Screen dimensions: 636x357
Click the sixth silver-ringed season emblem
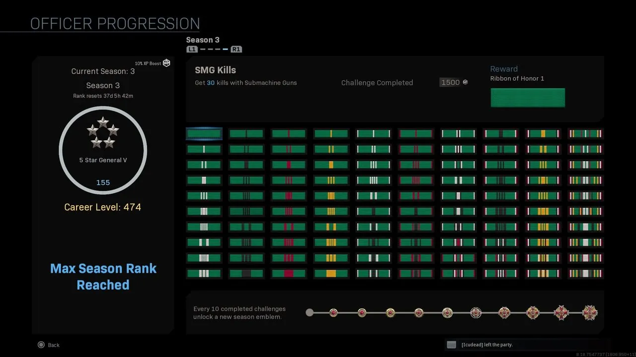coord(476,313)
